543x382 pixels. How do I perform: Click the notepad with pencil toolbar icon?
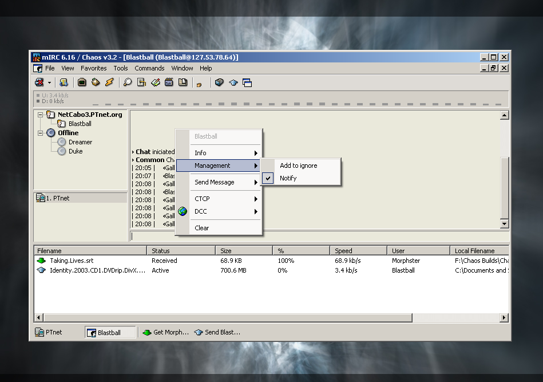click(x=156, y=82)
